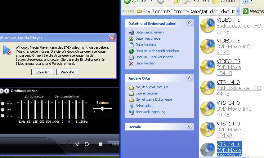The image size is (264, 158).
Task: Toggle repeat in the media player
Action: pos(87,144)
